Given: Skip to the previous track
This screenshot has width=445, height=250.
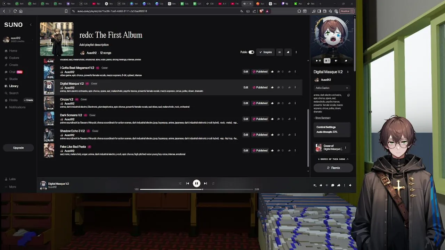Looking at the screenshot, I should tap(187, 183).
